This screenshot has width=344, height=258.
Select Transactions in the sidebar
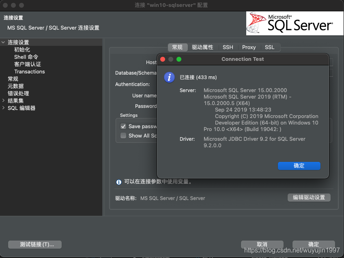(29, 71)
